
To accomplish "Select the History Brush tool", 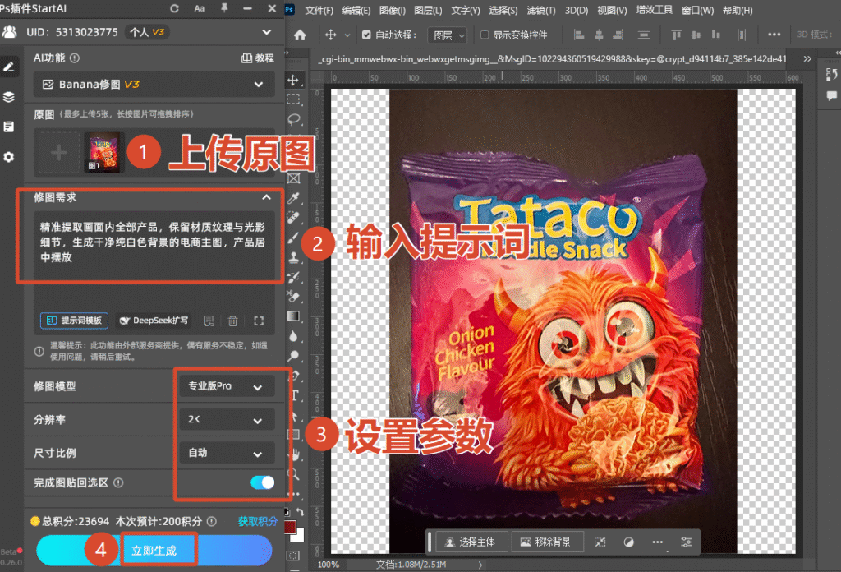I will [x=293, y=277].
